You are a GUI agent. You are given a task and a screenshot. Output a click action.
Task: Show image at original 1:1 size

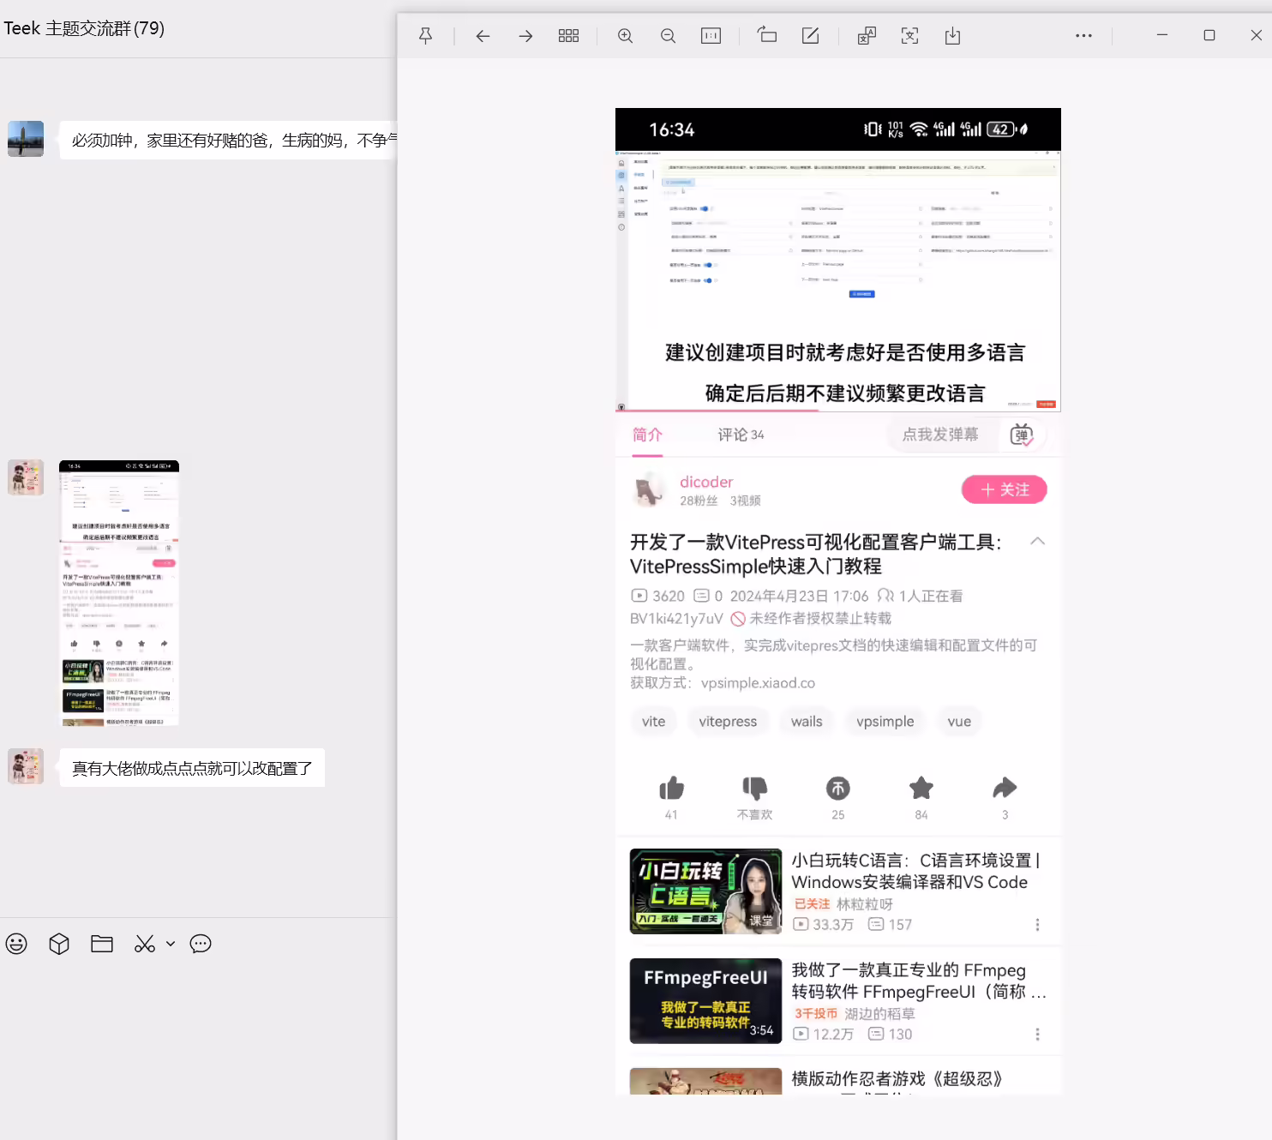click(711, 36)
